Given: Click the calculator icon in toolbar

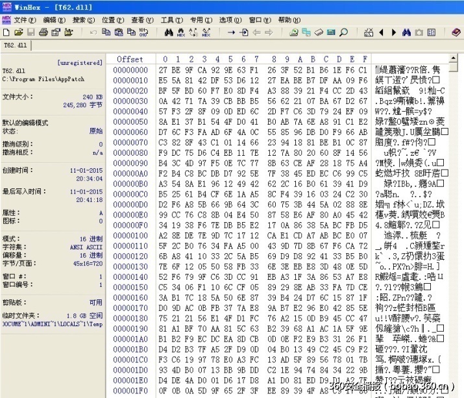Looking at the screenshot, I should (x=331, y=32).
